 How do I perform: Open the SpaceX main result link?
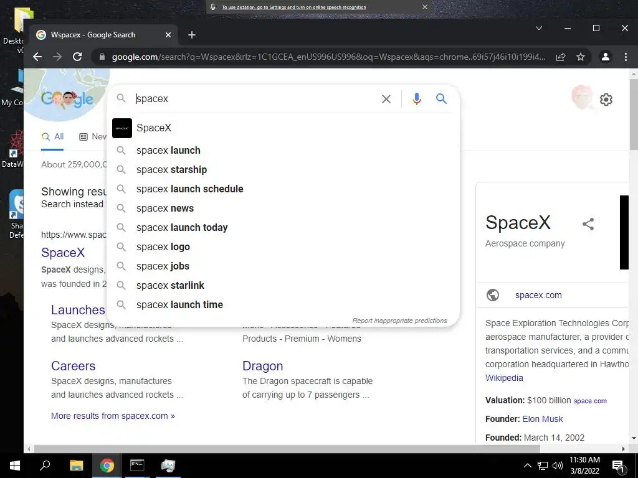63,253
